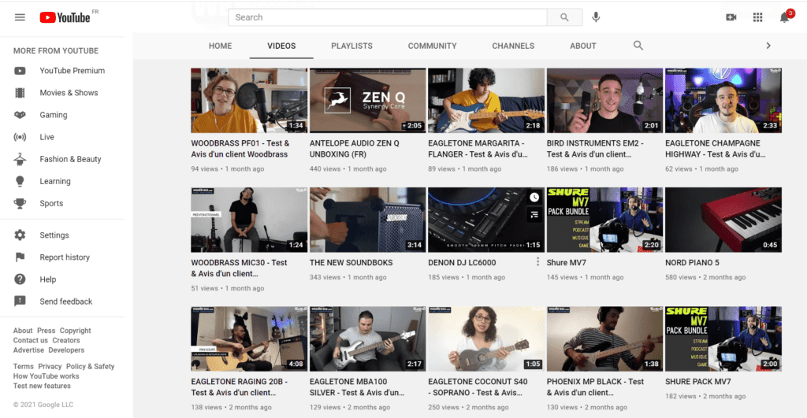
Task: Click the Live broadcast icon
Action: [x=20, y=137]
